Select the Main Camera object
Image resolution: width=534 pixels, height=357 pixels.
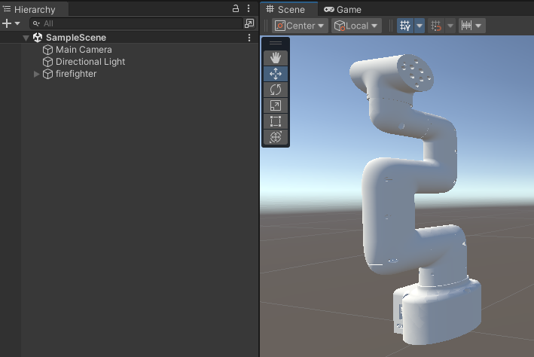[x=84, y=50]
